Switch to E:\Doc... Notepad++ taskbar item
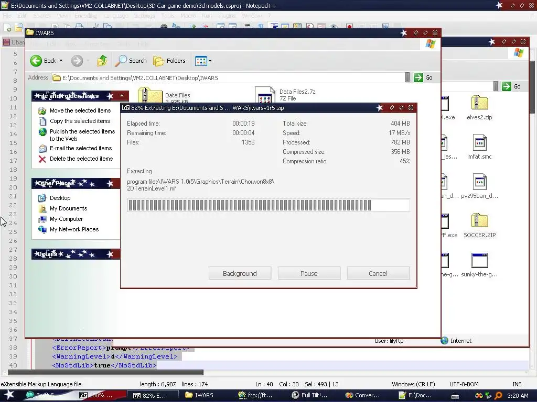 (417, 395)
